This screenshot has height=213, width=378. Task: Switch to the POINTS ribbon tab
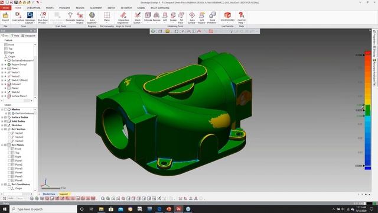[x=50, y=8]
